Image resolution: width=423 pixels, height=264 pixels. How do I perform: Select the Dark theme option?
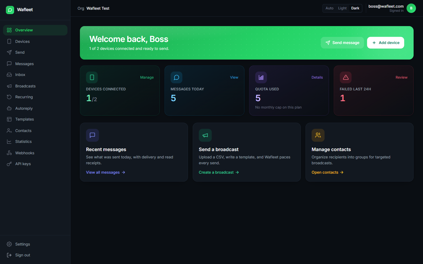point(355,8)
